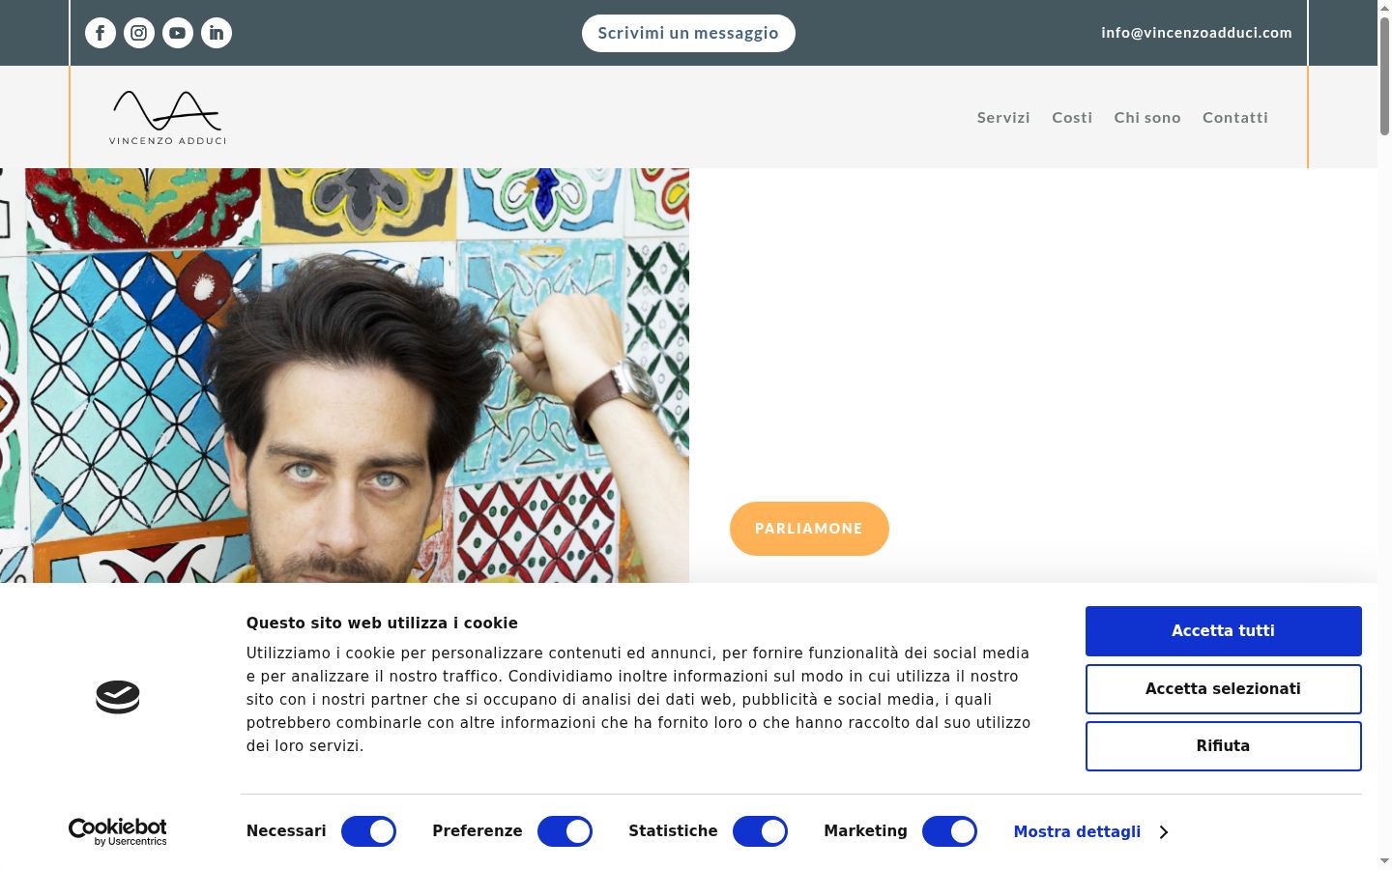
Task: Open the Facebook social icon
Action: [x=101, y=33]
